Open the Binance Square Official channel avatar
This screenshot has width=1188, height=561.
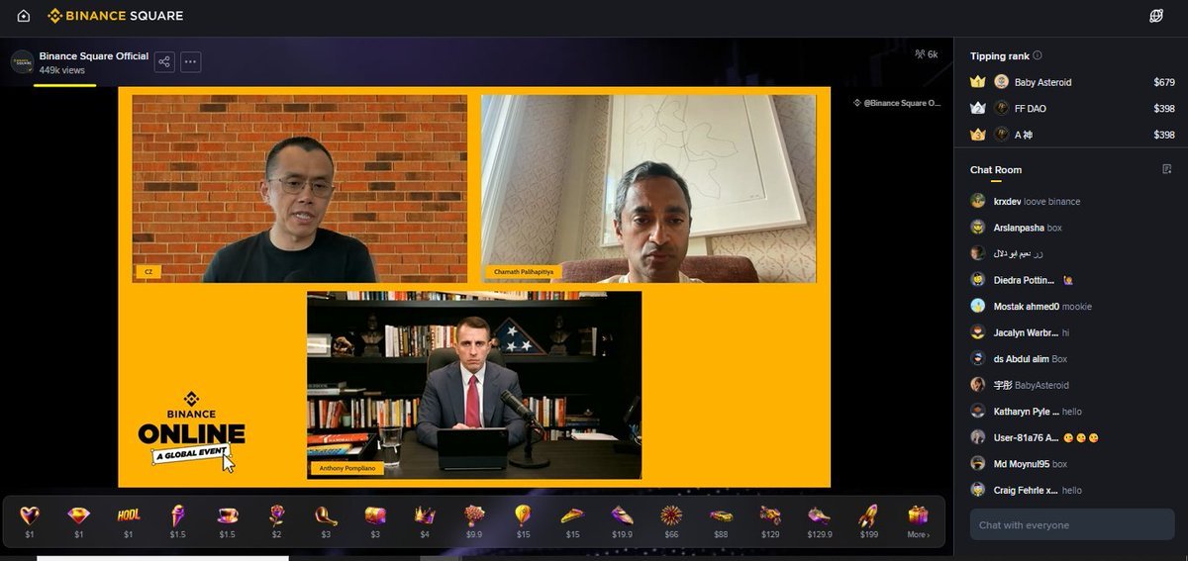(22, 62)
